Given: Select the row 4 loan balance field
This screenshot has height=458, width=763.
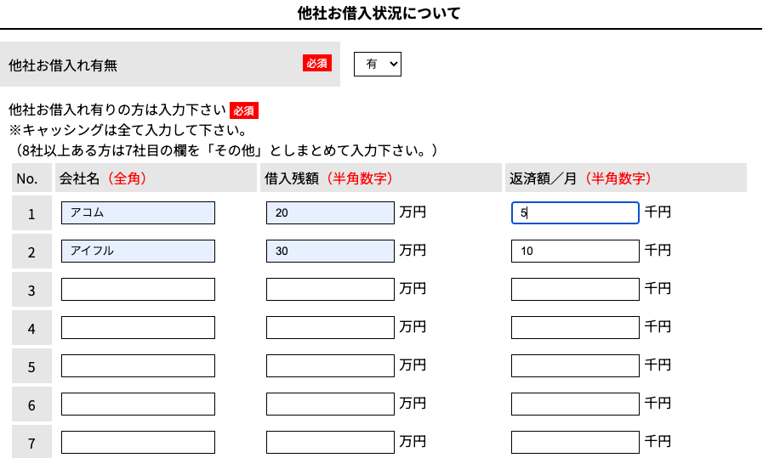Looking at the screenshot, I should 329,327.
